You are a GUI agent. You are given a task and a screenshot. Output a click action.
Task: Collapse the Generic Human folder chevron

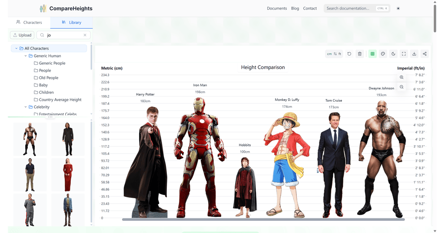(x=26, y=56)
